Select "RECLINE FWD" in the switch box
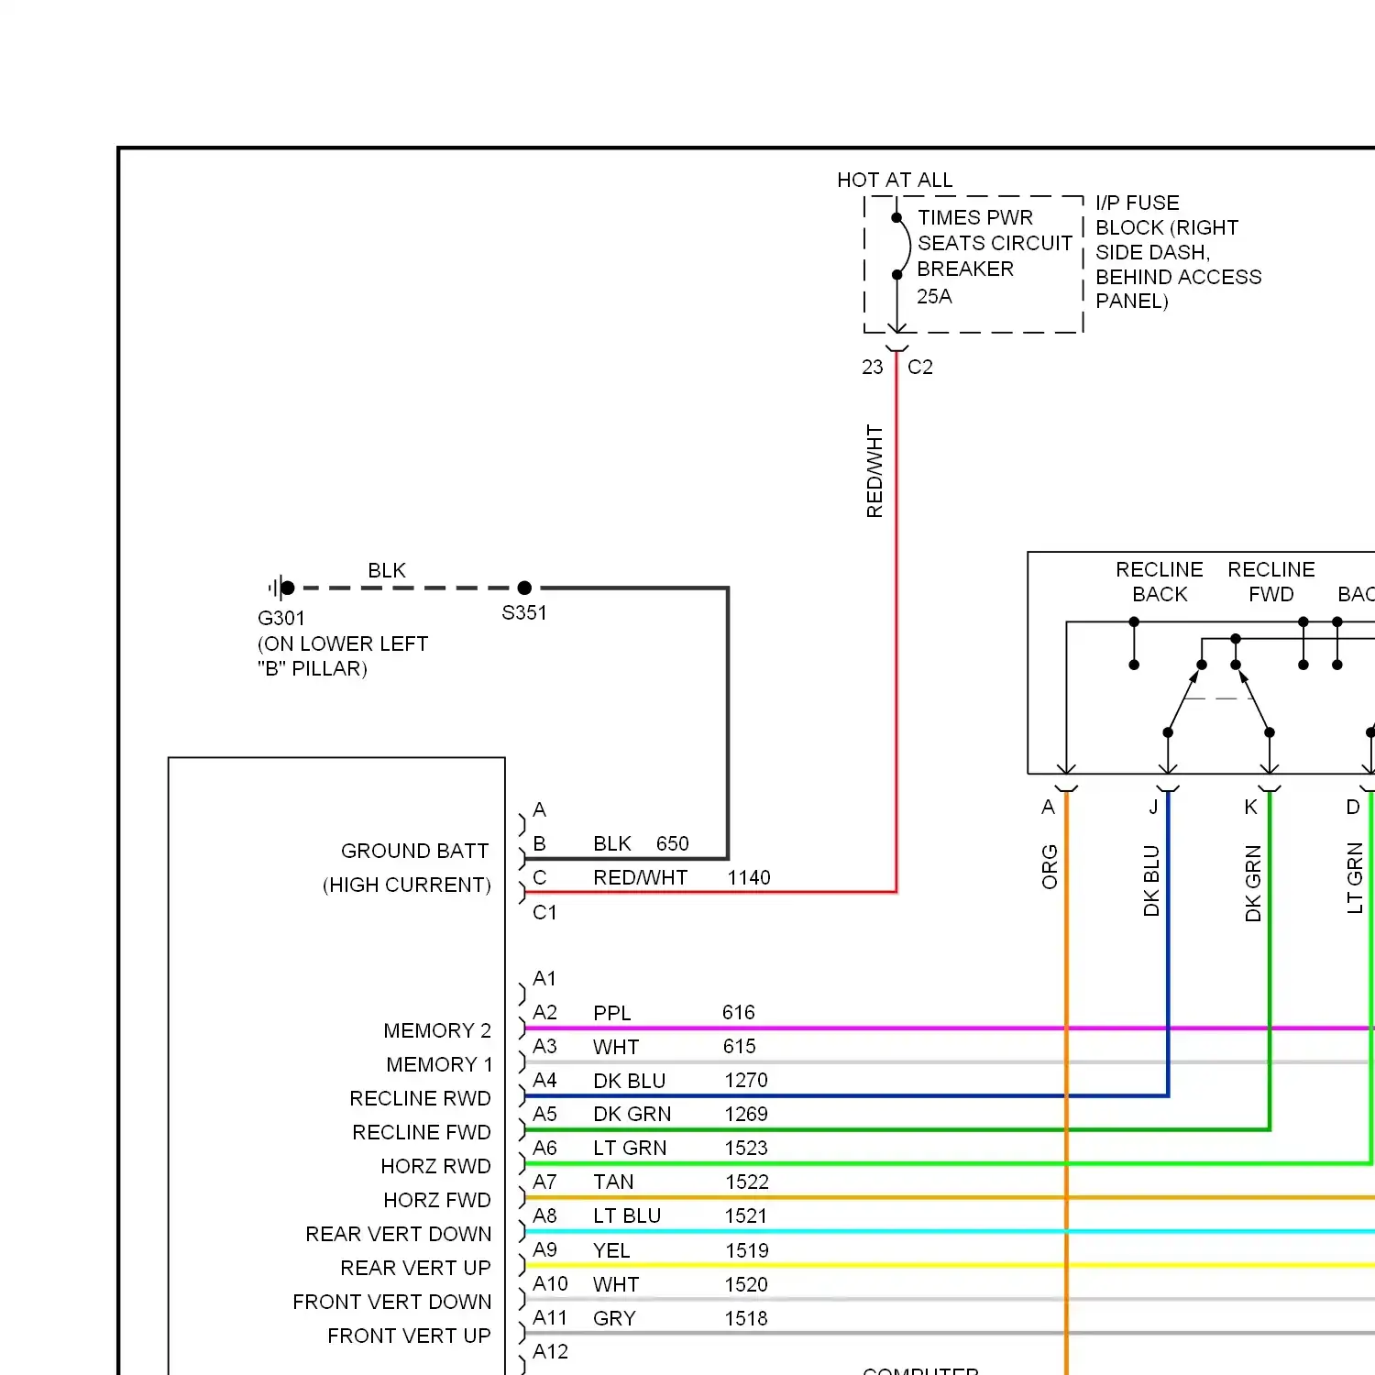 coord(1271,582)
